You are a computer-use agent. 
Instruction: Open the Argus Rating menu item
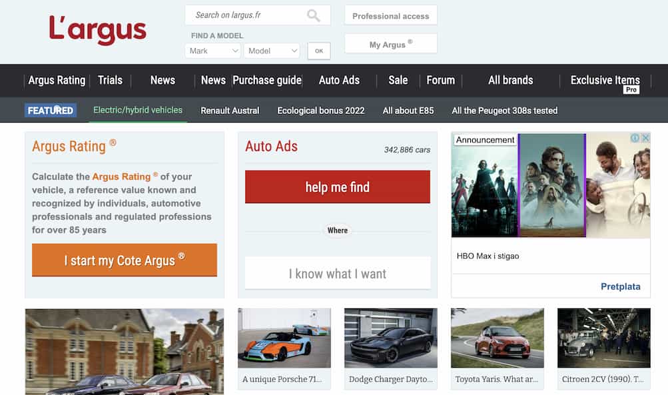tap(57, 80)
